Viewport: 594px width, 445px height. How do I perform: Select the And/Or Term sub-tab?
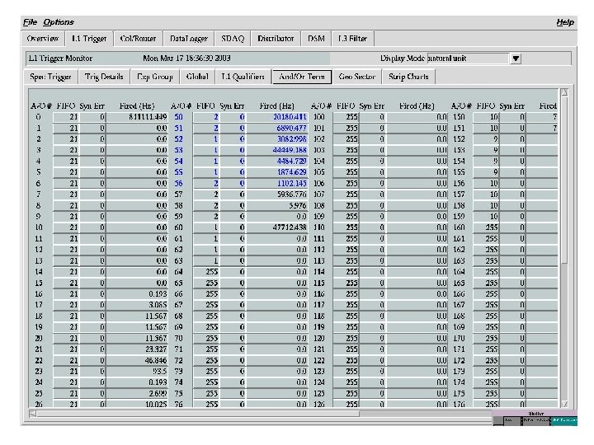[302, 77]
